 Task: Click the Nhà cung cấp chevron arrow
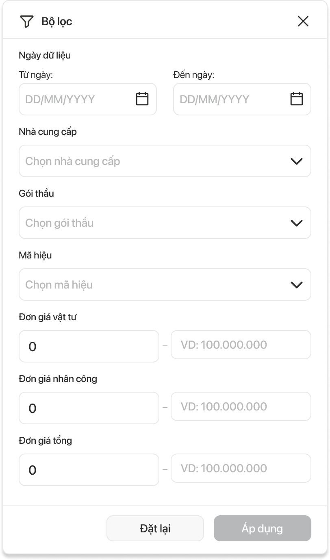coord(297,161)
